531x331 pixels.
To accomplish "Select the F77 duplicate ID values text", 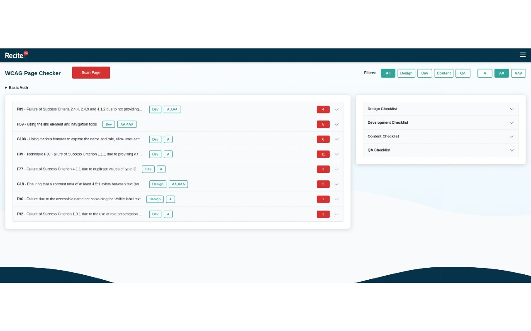I will [76, 169].
